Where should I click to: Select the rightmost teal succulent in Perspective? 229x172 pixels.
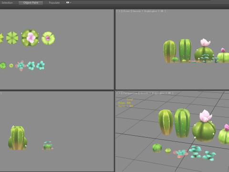[209, 156]
